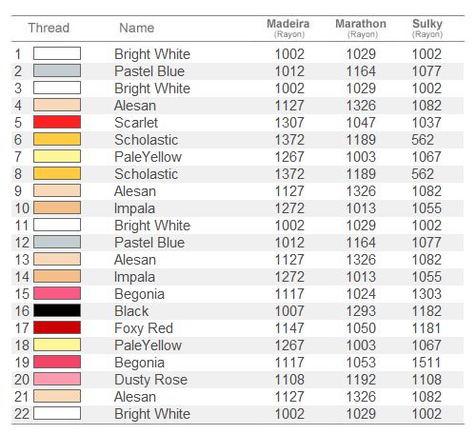Select thread 10 Impala swatch
The width and height of the screenshot is (476, 434).
coord(57,207)
